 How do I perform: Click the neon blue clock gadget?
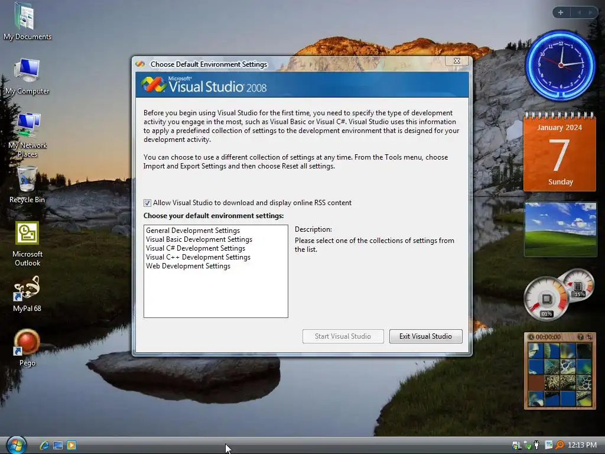pyautogui.click(x=561, y=65)
